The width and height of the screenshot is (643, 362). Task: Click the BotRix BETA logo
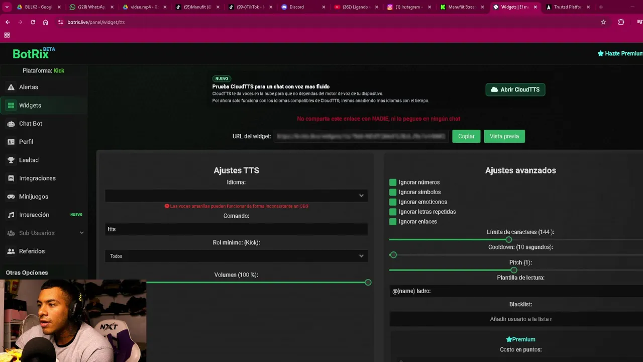click(34, 53)
